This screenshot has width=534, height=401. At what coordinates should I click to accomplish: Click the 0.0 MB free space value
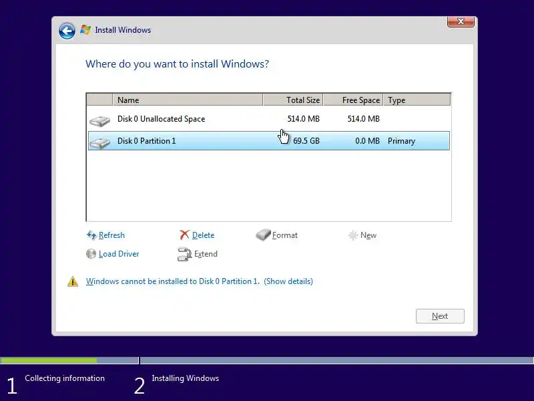pos(367,141)
